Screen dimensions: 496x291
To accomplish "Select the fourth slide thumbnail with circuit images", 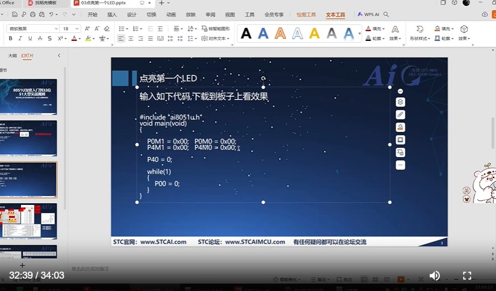I will click(29, 221).
